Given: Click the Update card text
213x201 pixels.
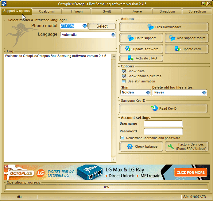Looking at the screenshot, I should click(x=192, y=49).
